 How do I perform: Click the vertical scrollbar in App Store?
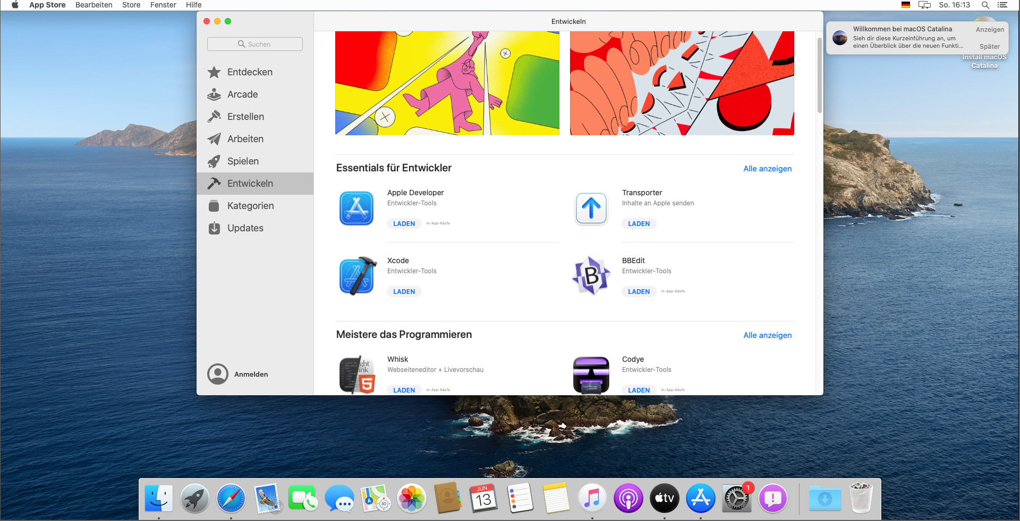820,74
